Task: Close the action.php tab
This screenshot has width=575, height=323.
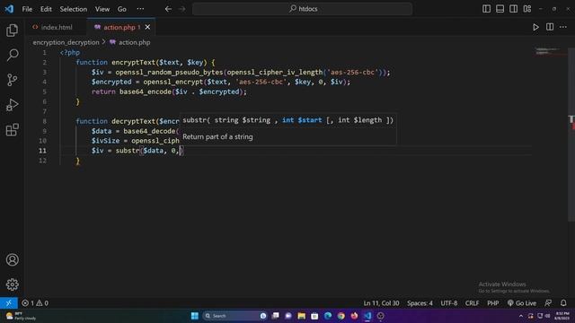Action: tap(147, 27)
